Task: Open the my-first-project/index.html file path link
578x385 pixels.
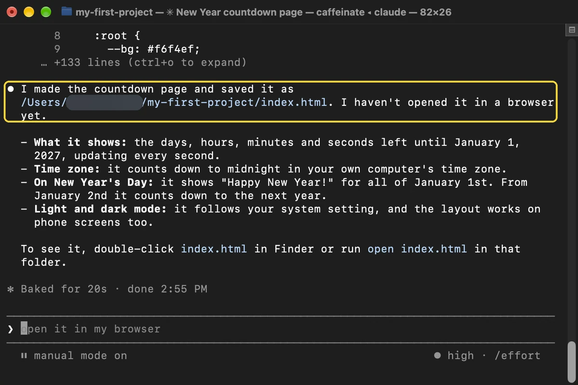Action: tap(174, 103)
